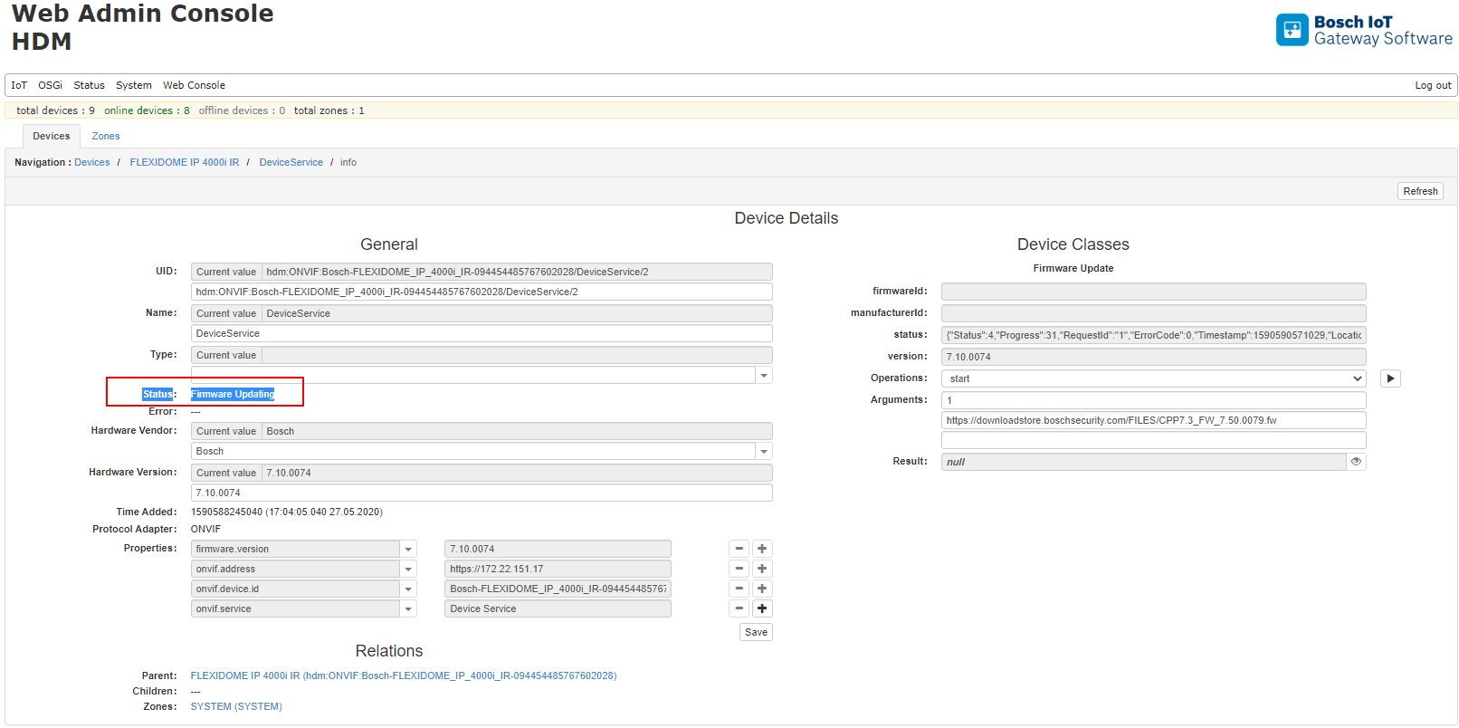Add property after onvif.service row
Viewport: 1459px width, 728px height.
[762, 608]
